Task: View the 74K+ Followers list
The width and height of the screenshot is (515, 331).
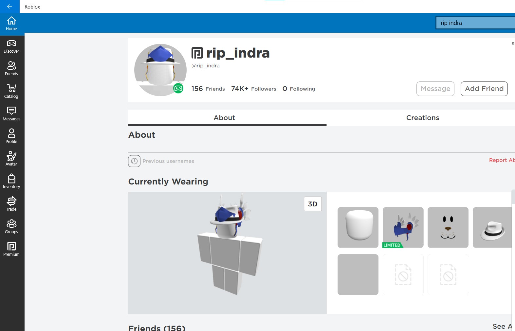Action: tap(254, 89)
